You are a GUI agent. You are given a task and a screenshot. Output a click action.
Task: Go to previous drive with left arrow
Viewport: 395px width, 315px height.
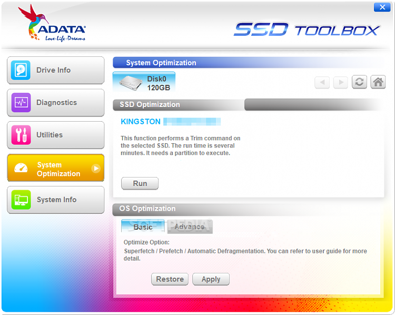pos(322,82)
